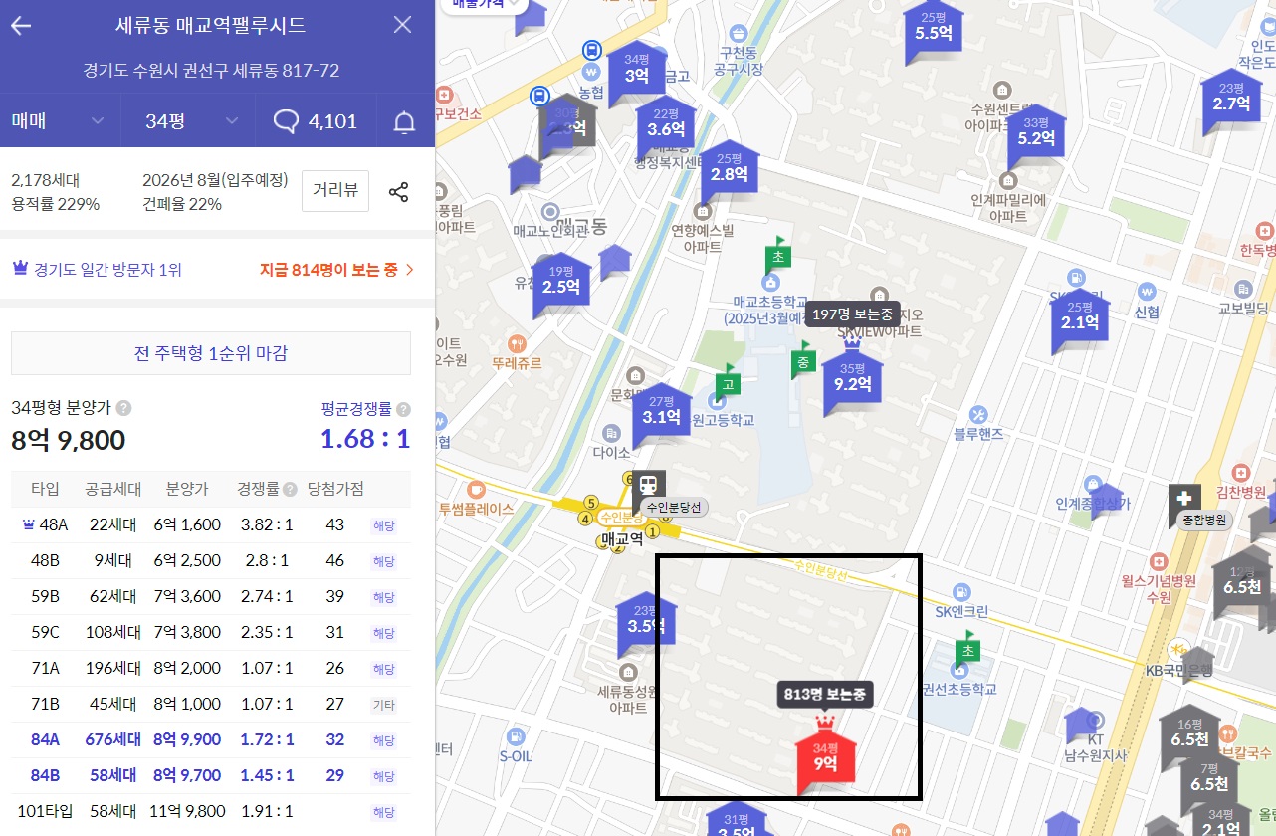Image resolution: width=1276 pixels, height=836 pixels.
Task: Select the 33평 5.2억 map marker
Action: click(x=1036, y=135)
